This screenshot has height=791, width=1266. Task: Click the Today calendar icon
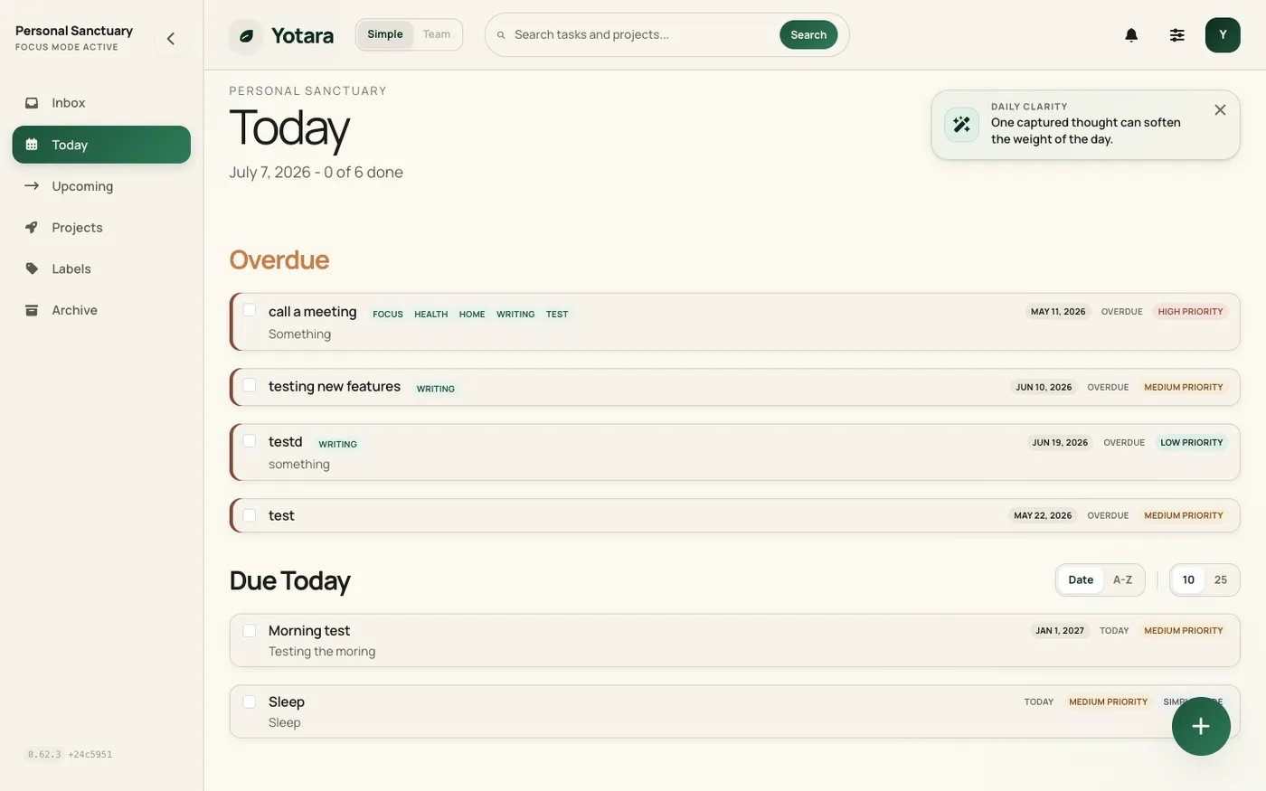[32, 145]
